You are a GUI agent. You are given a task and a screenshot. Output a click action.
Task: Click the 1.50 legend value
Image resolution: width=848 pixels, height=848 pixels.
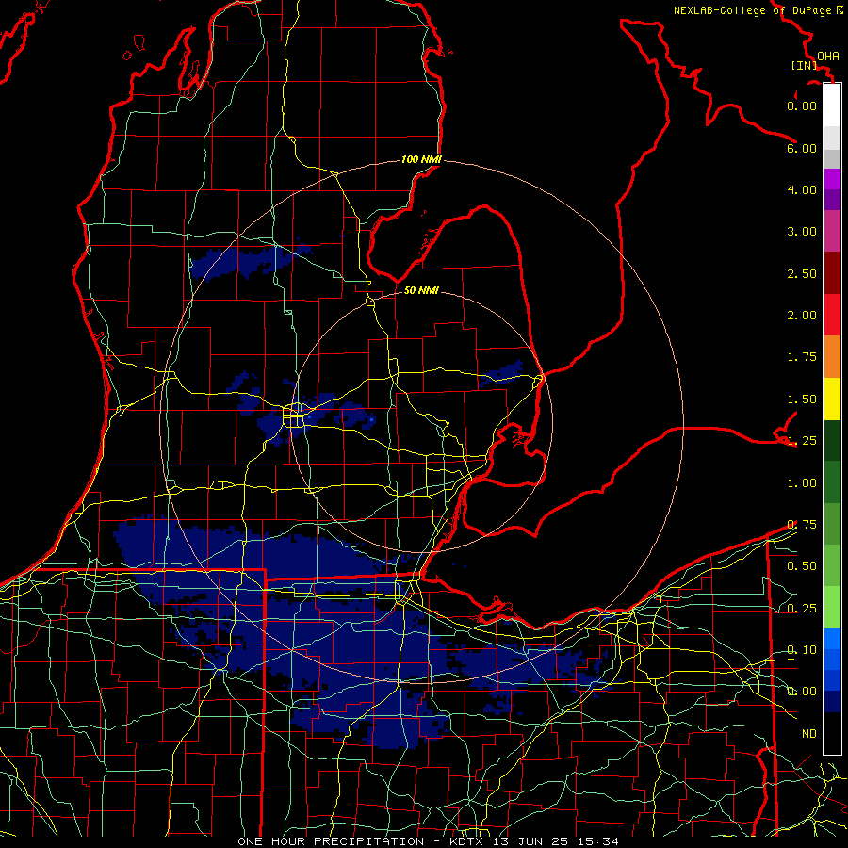tap(802, 400)
